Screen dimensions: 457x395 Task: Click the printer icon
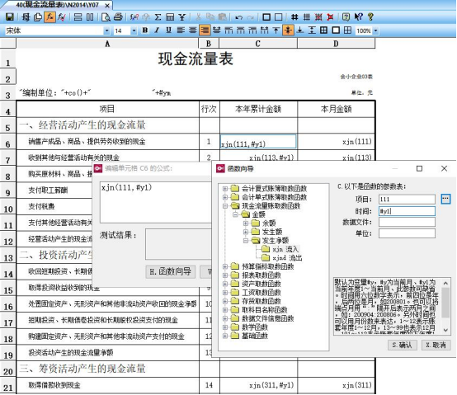(118, 16)
